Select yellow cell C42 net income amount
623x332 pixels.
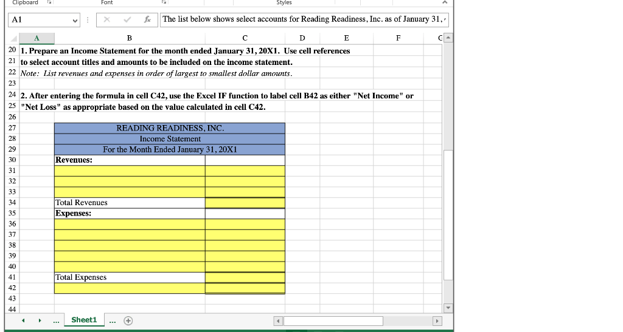click(245, 288)
